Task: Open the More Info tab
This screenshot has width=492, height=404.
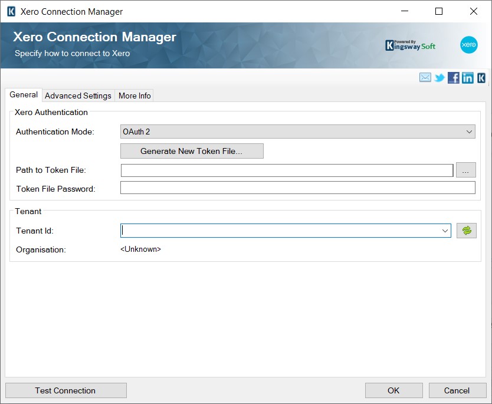Action: [135, 96]
